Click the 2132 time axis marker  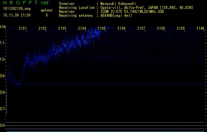coord(42,28)
